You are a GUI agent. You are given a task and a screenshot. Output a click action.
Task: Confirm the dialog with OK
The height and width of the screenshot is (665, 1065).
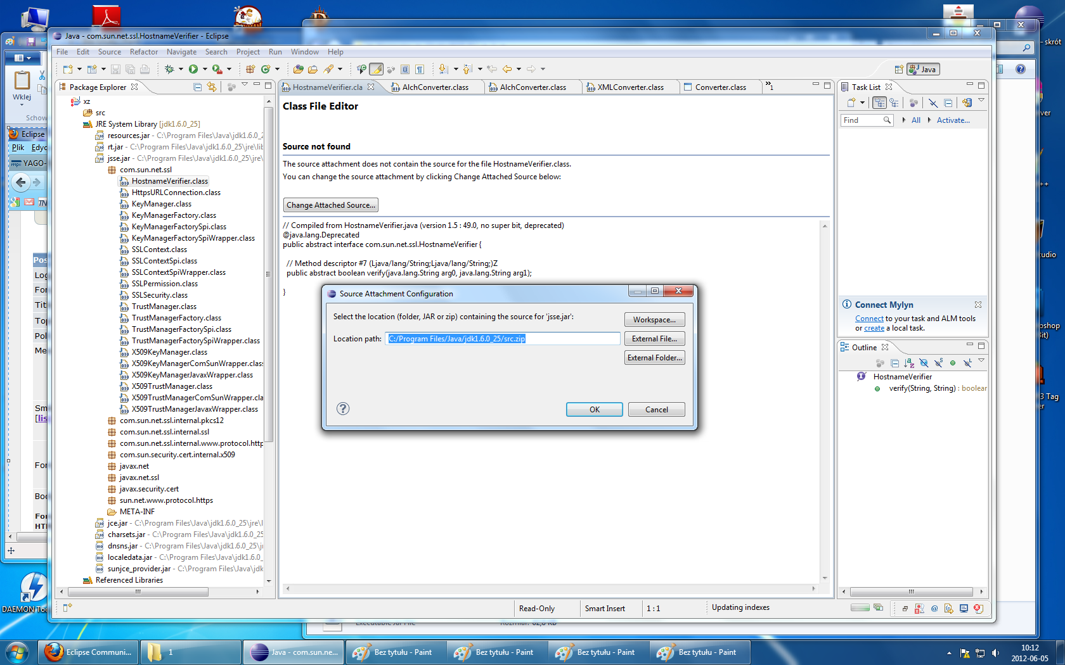pyautogui.click(x=594, y=410)
